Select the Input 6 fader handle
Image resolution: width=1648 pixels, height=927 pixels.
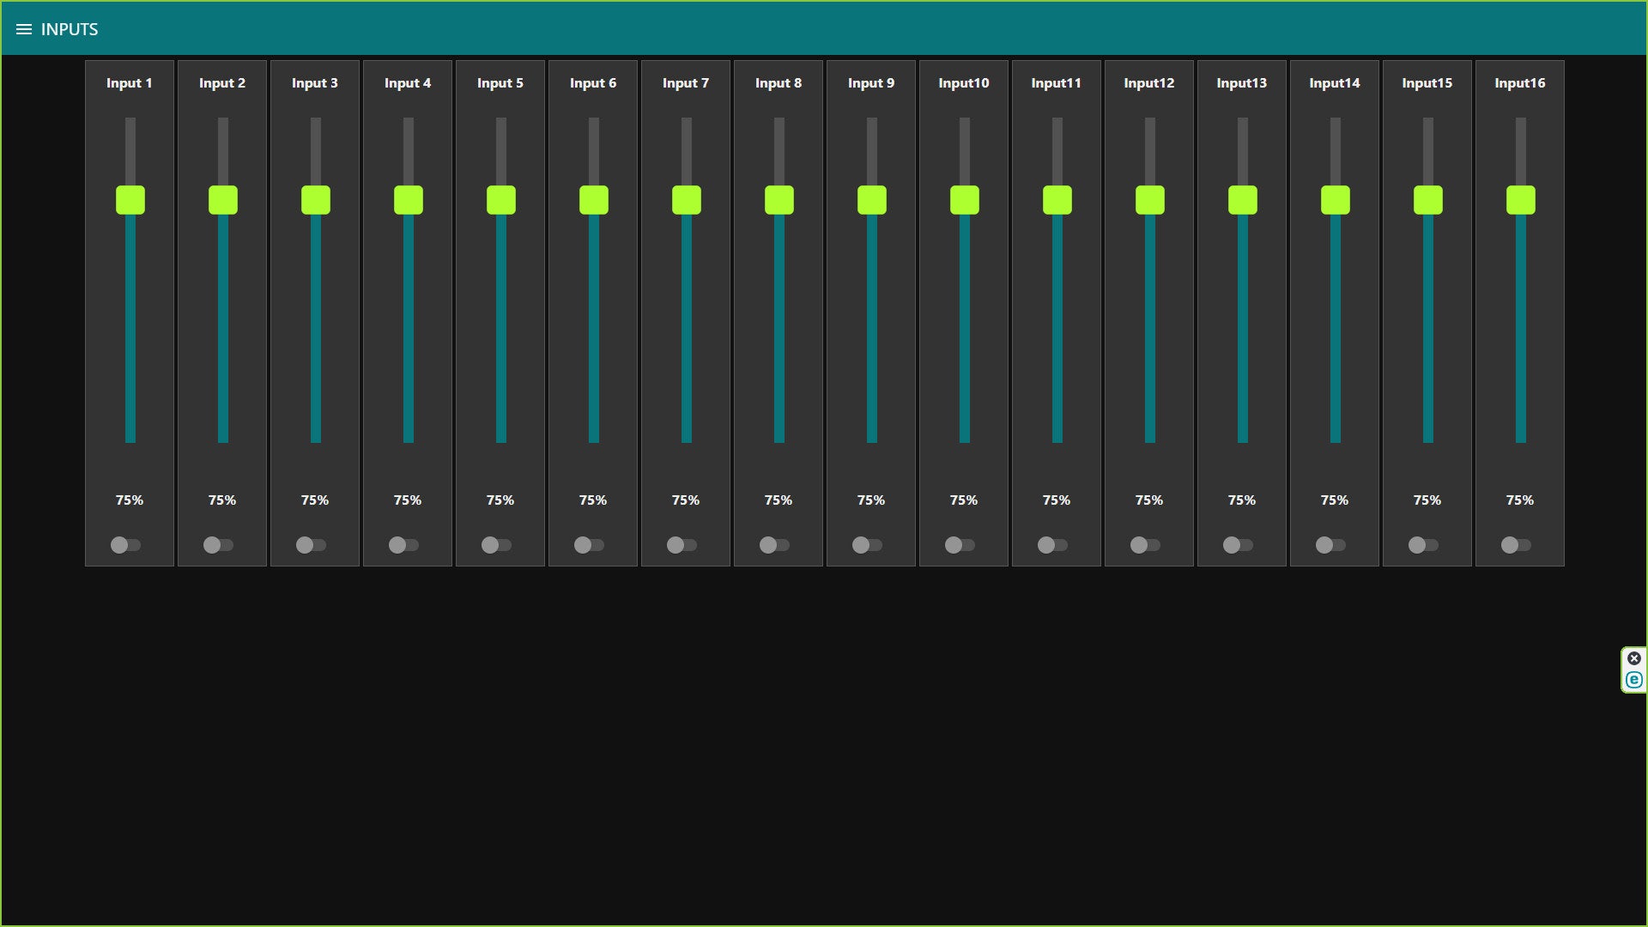coord(593,199)
